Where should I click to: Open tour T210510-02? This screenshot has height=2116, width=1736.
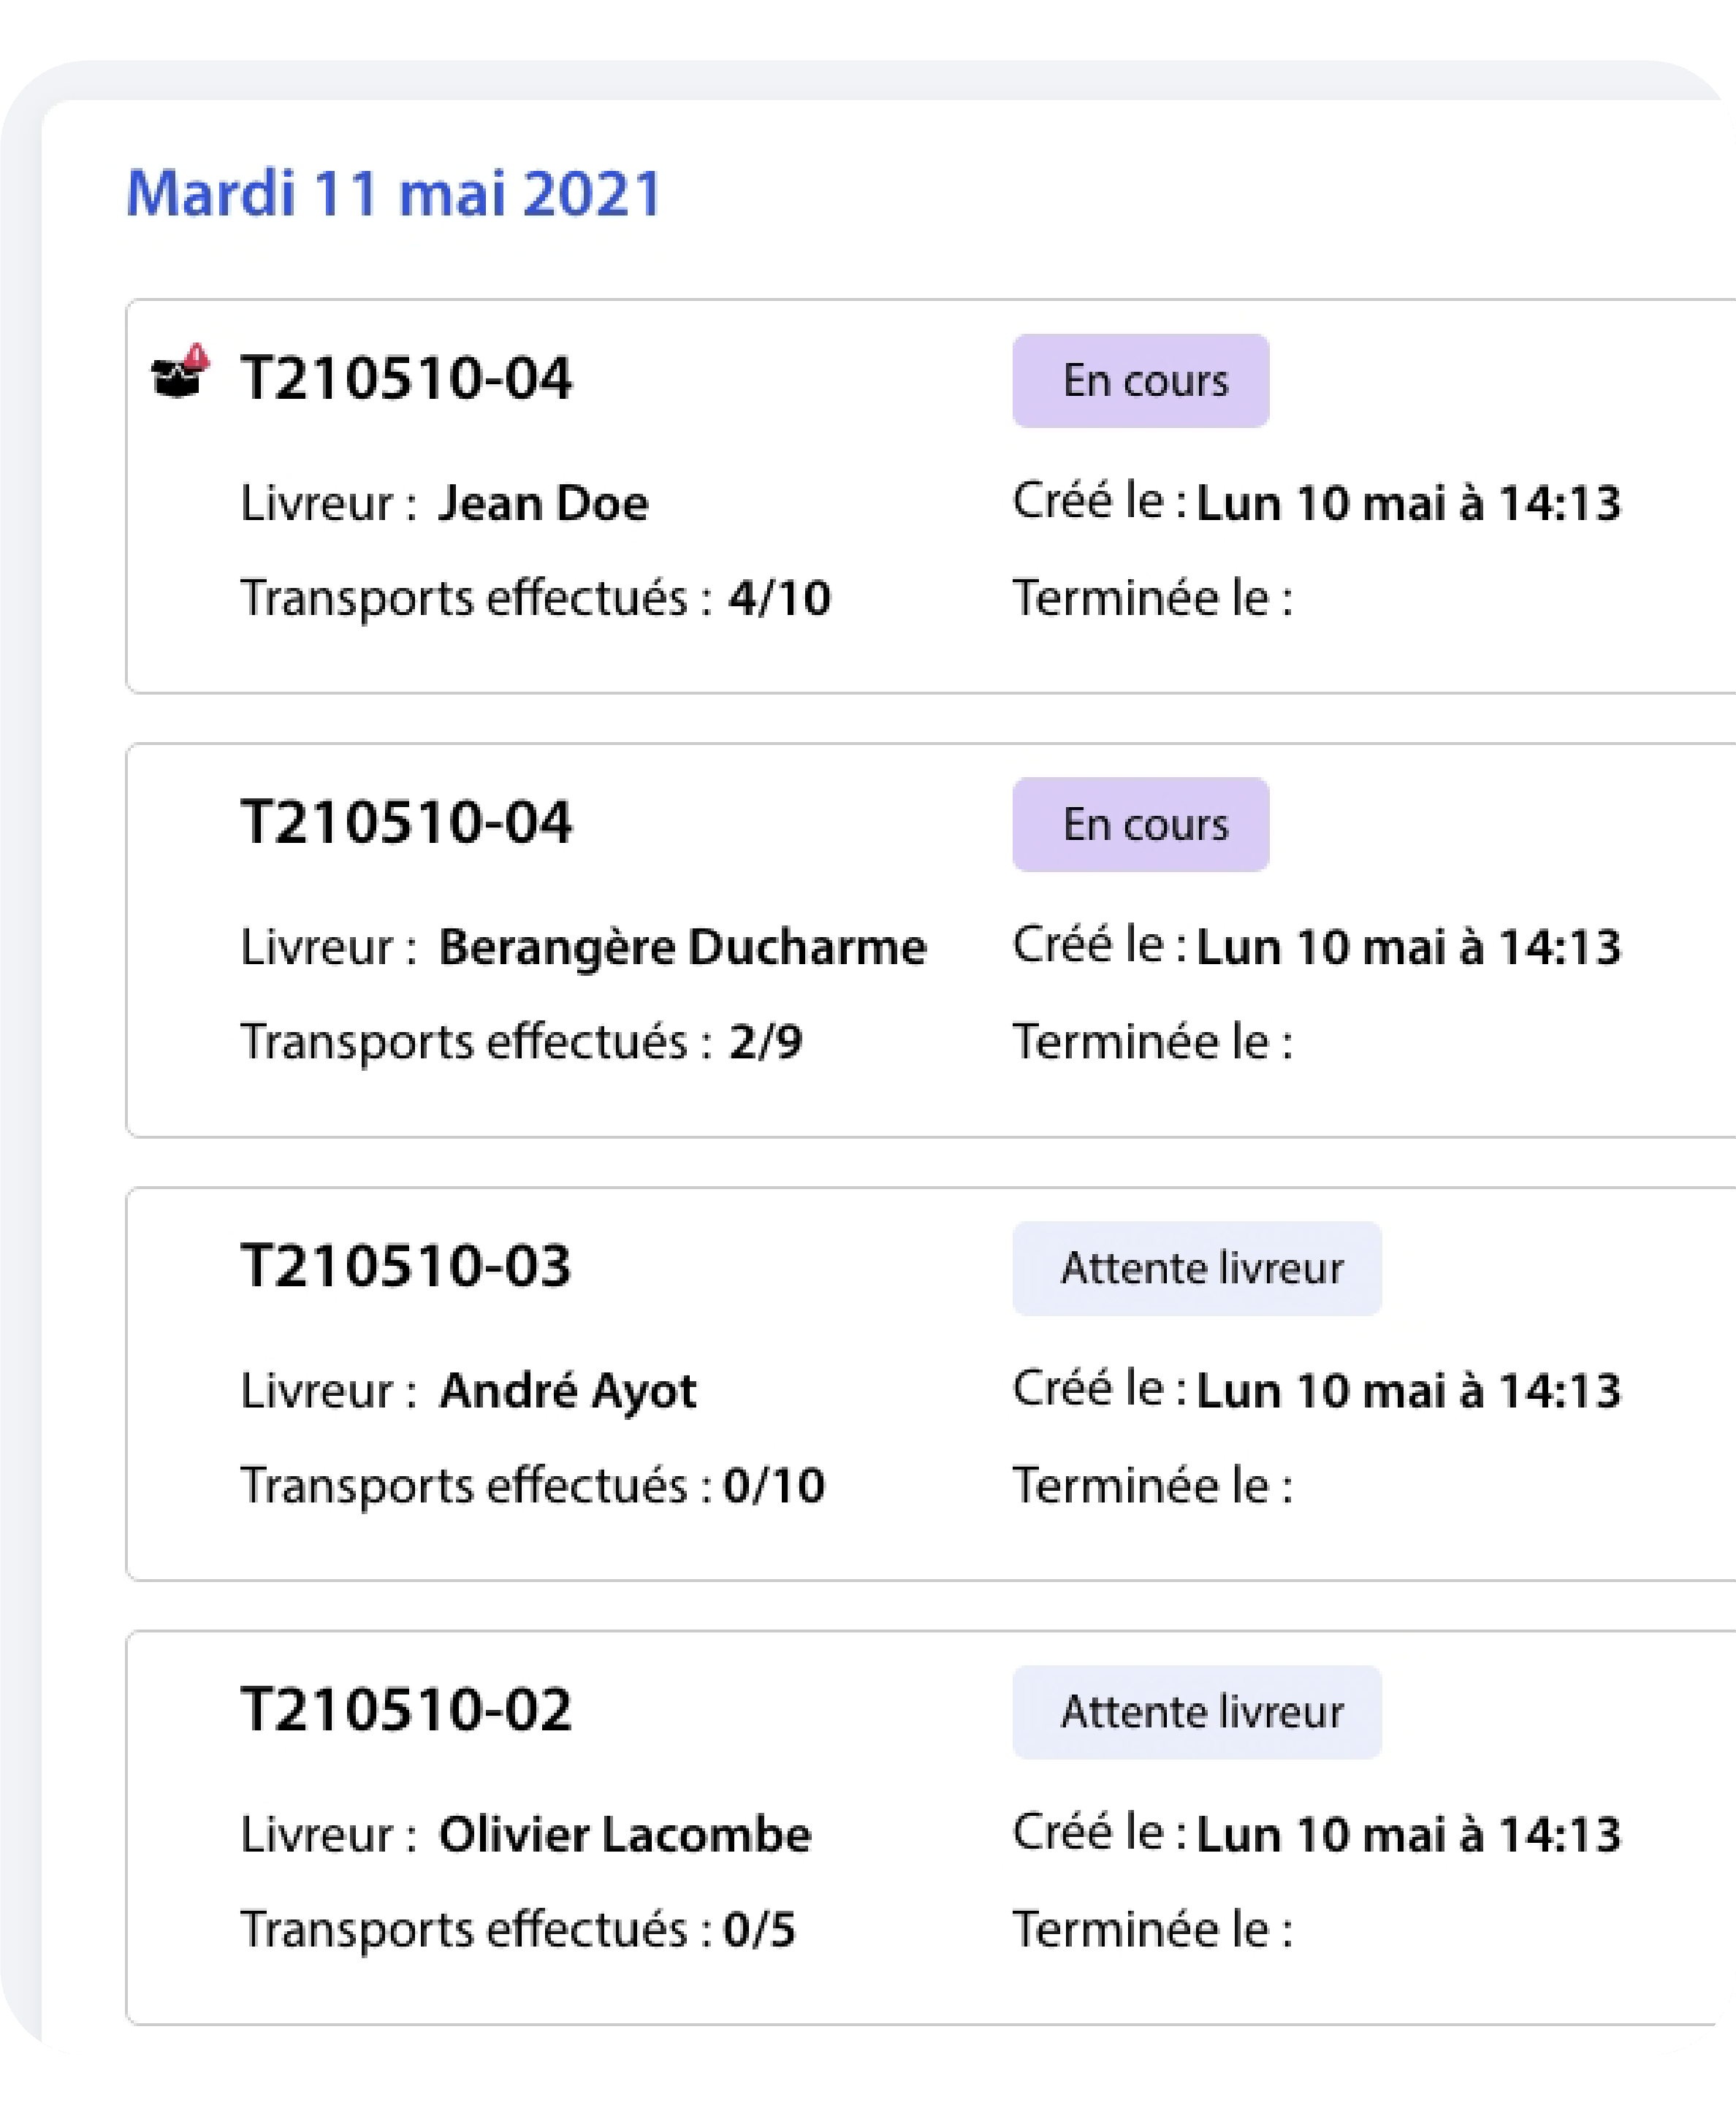click(x=406, y=1710)
